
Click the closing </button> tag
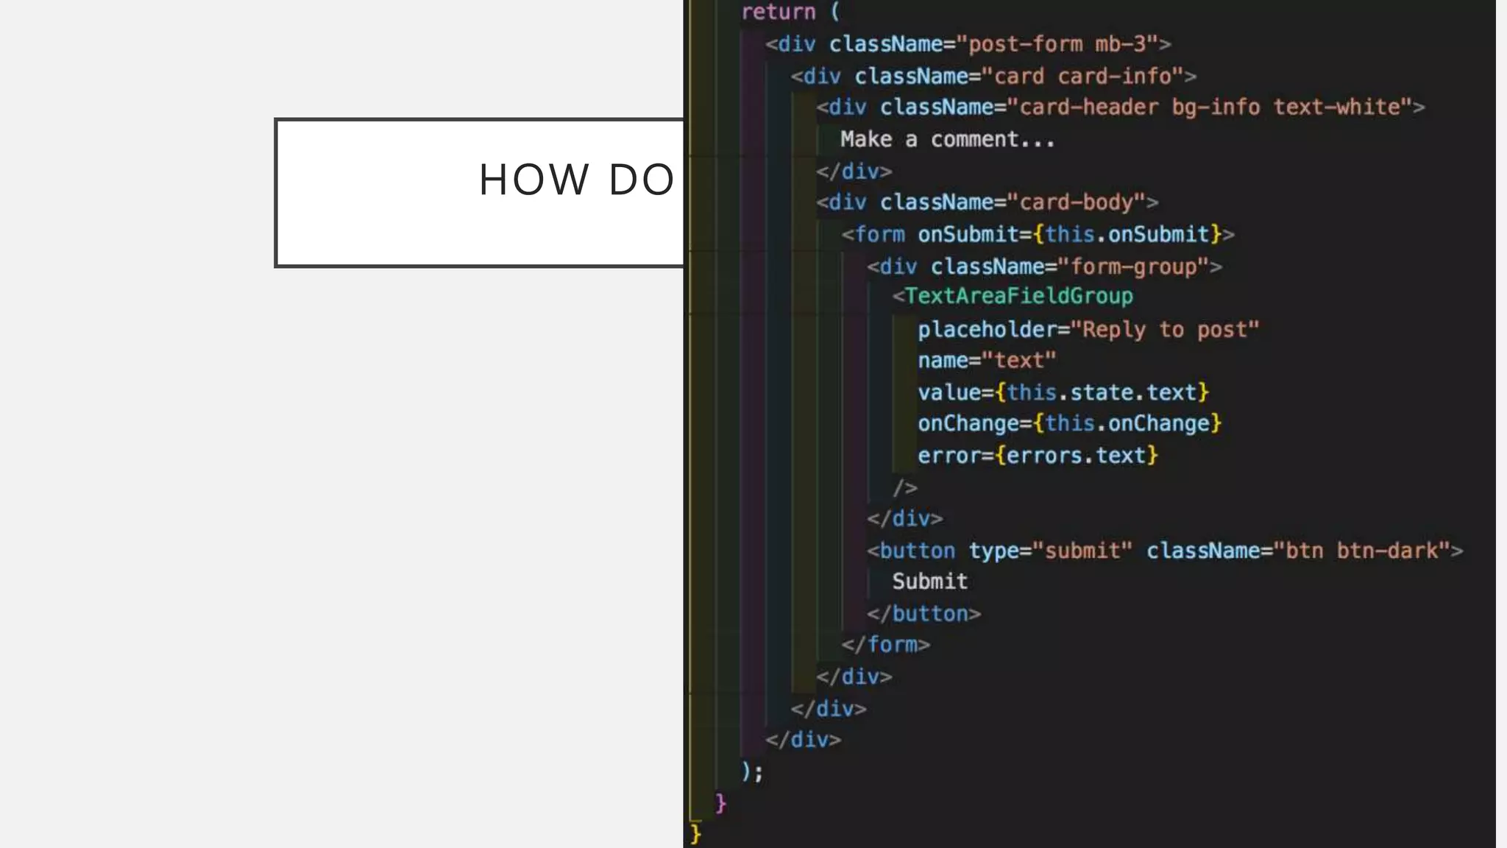click(x=923, y=613)
